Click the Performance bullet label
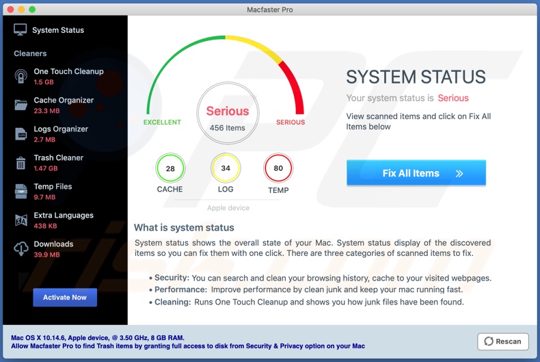The image size is (540, 362). tap(180, 289)
